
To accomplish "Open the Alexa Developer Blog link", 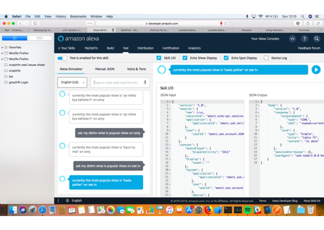I will click(285, 201).
